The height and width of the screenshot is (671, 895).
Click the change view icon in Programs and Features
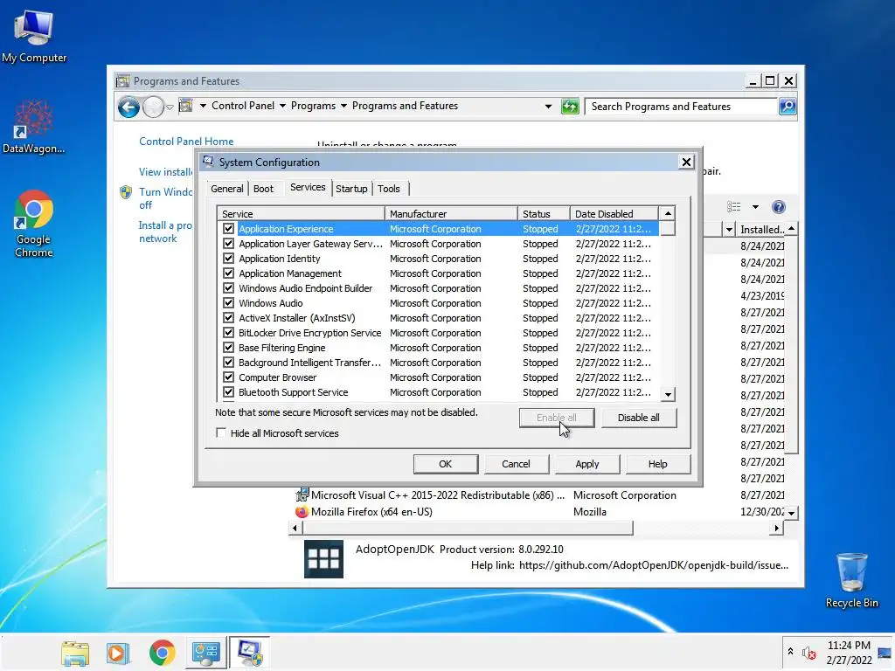[734, 206]
